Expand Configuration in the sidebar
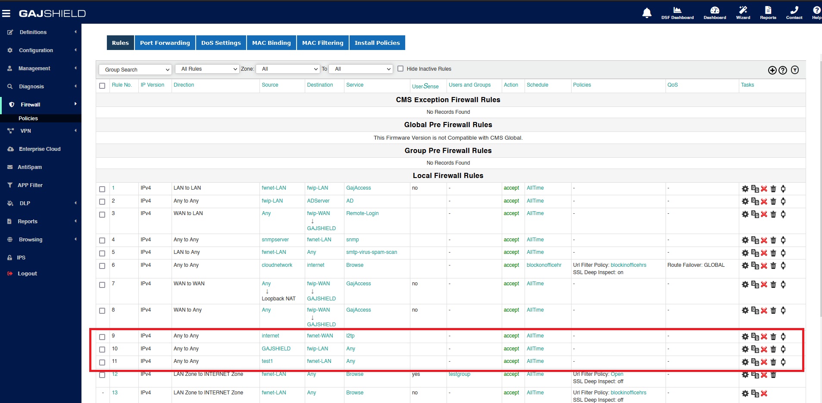The width and height of the screenshot is (822, 403). 41,50
